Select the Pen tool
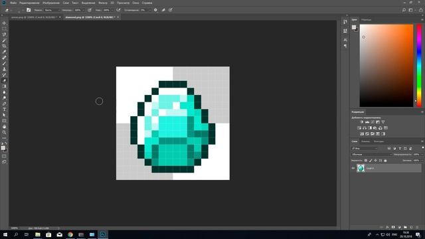The height and width of the screenshot is (239, 425). click(x=4, y=104)
